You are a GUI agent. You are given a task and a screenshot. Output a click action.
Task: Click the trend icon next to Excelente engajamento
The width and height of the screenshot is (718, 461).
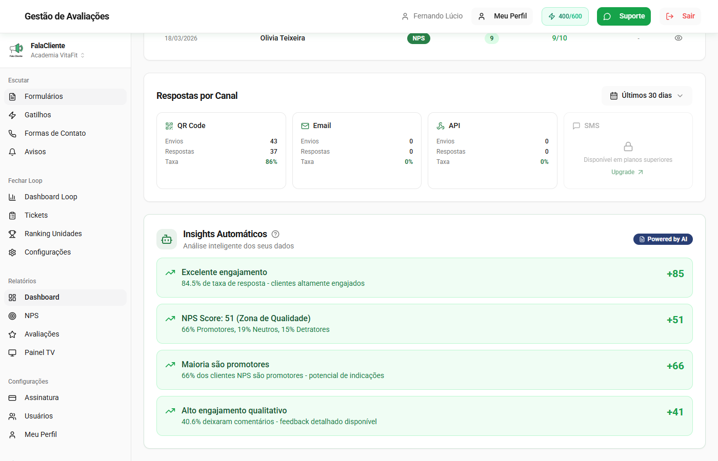click(x=170, y=273)
